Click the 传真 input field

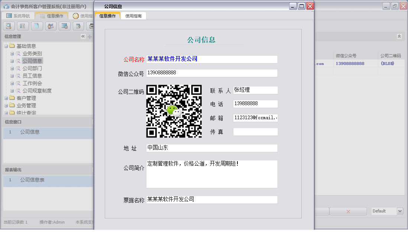(255, 131)
